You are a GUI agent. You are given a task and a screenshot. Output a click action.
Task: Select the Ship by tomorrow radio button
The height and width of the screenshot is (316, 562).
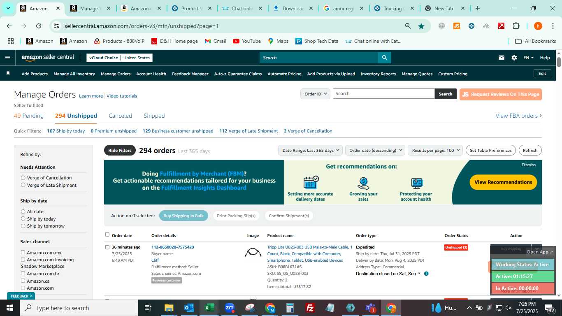pyautogui.click(x=23, y=226)
